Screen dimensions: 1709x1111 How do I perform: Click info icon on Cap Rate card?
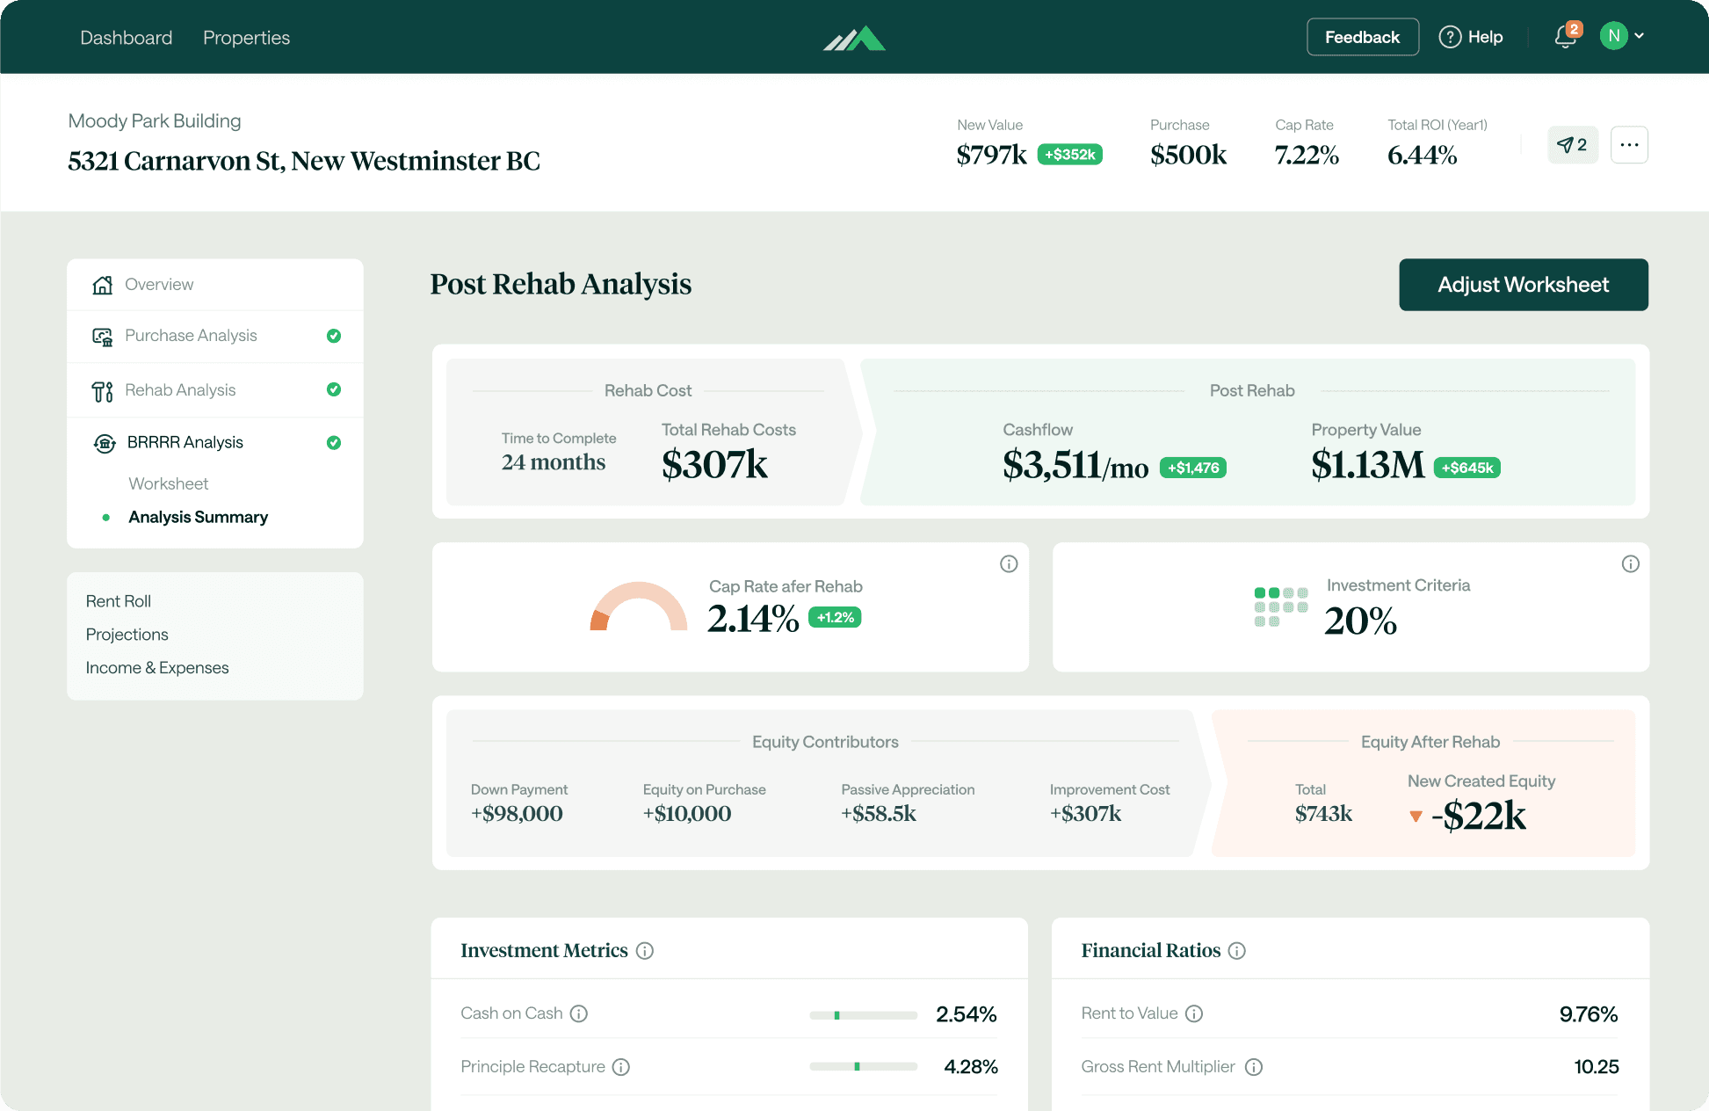pos(1009,563)
